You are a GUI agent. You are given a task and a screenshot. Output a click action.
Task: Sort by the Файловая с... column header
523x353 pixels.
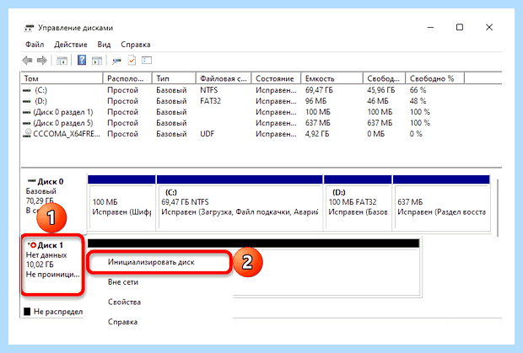pos(224,78)
